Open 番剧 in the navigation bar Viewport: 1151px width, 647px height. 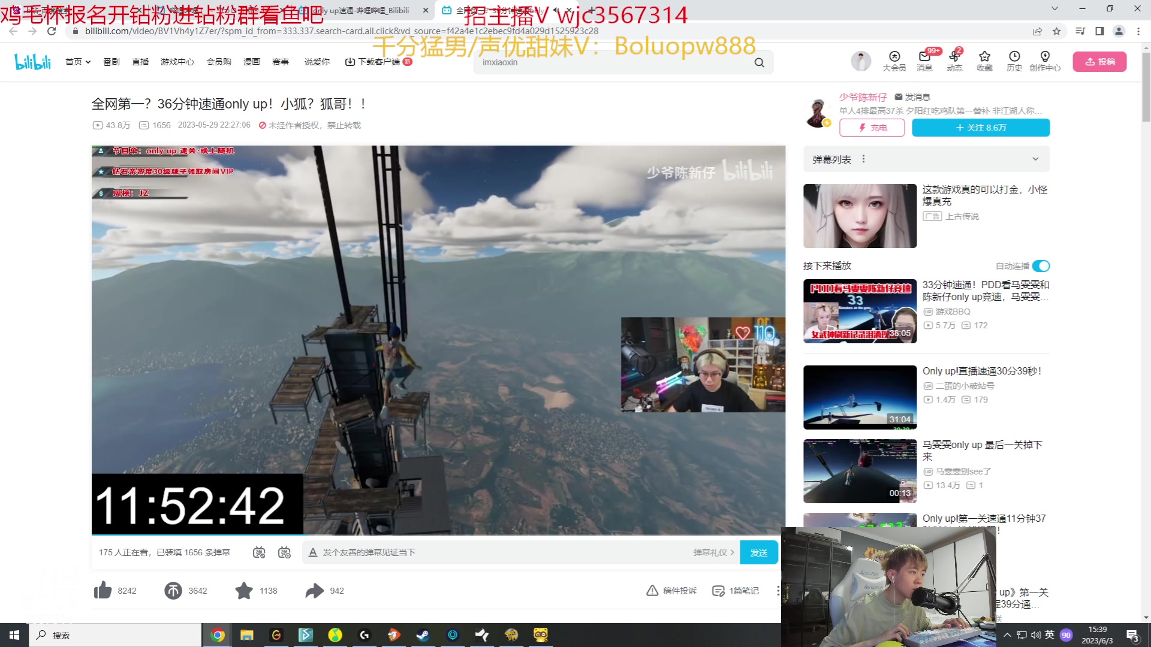tap(112, 62)
